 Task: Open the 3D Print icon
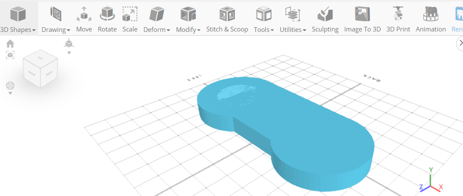coord(398,14)
